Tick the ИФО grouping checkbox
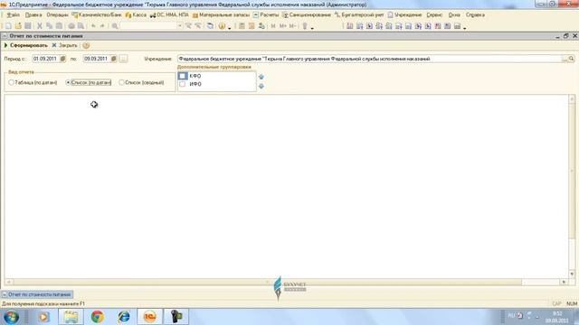Screen dimensions: 579x325 coord(183,84)
